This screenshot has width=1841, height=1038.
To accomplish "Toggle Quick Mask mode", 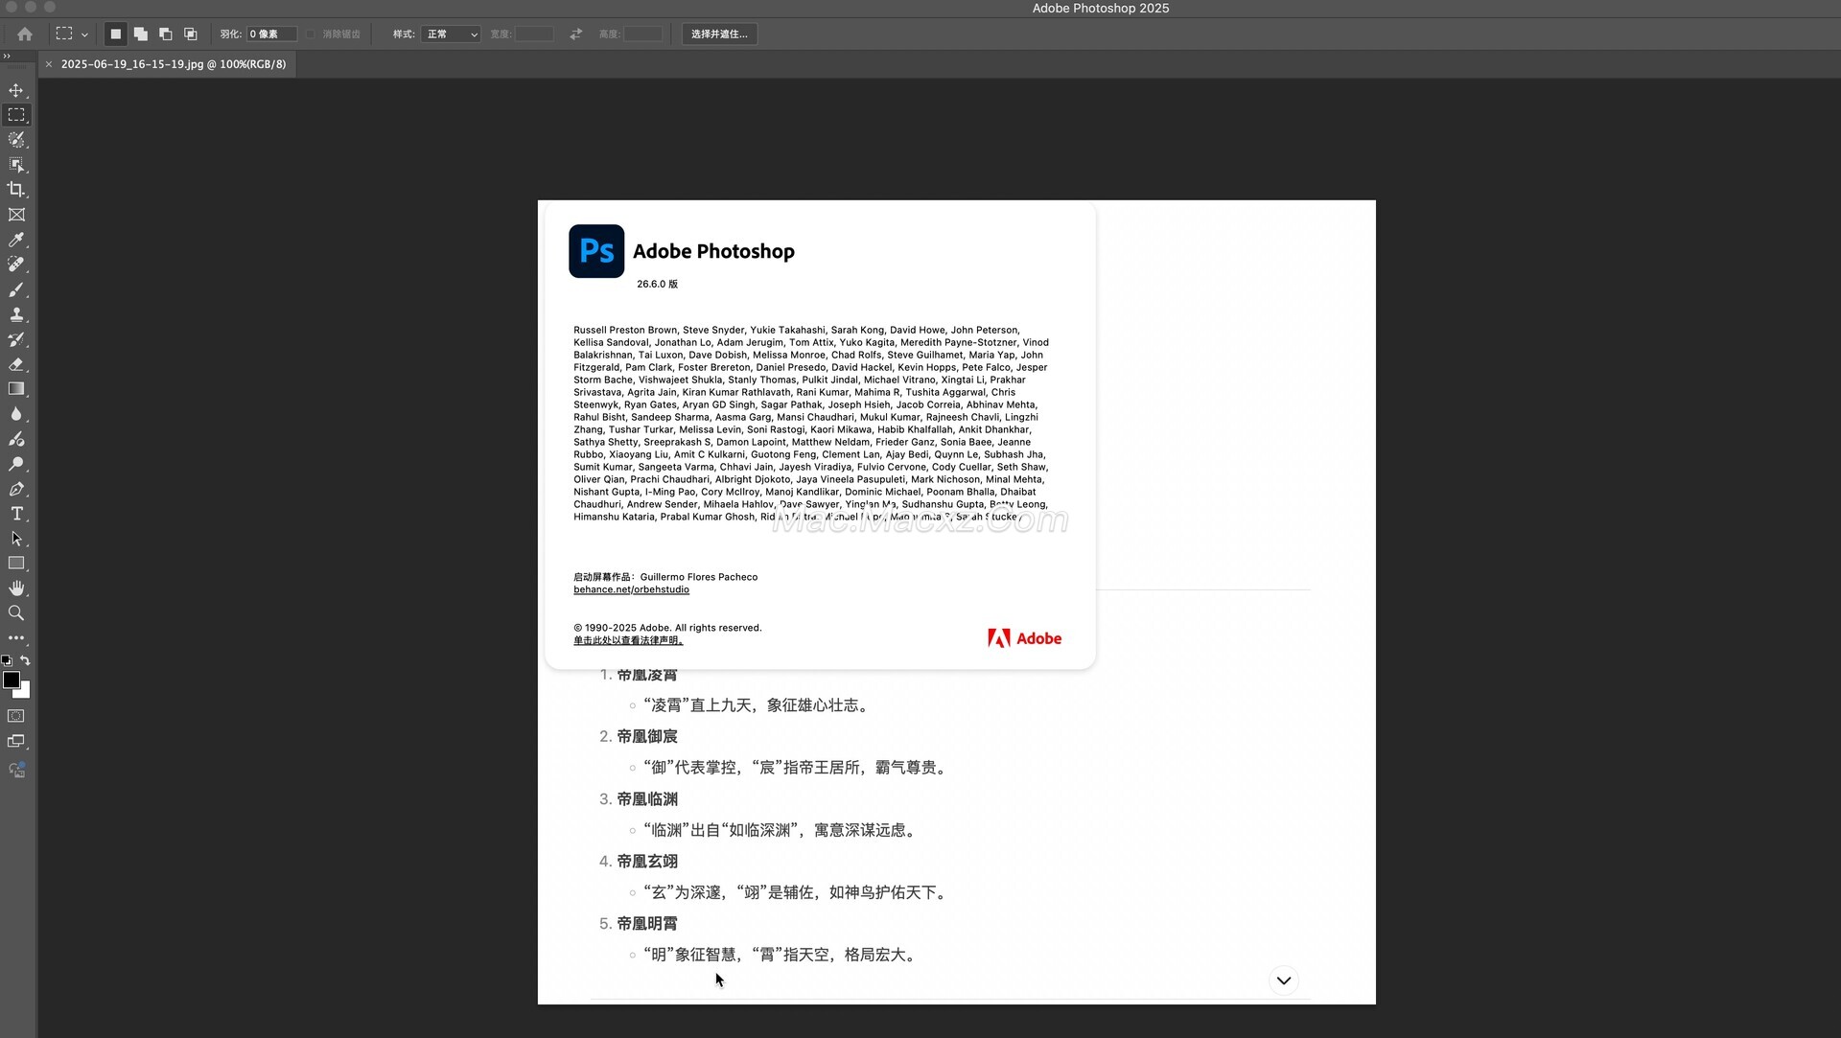I will coord(16,716).
